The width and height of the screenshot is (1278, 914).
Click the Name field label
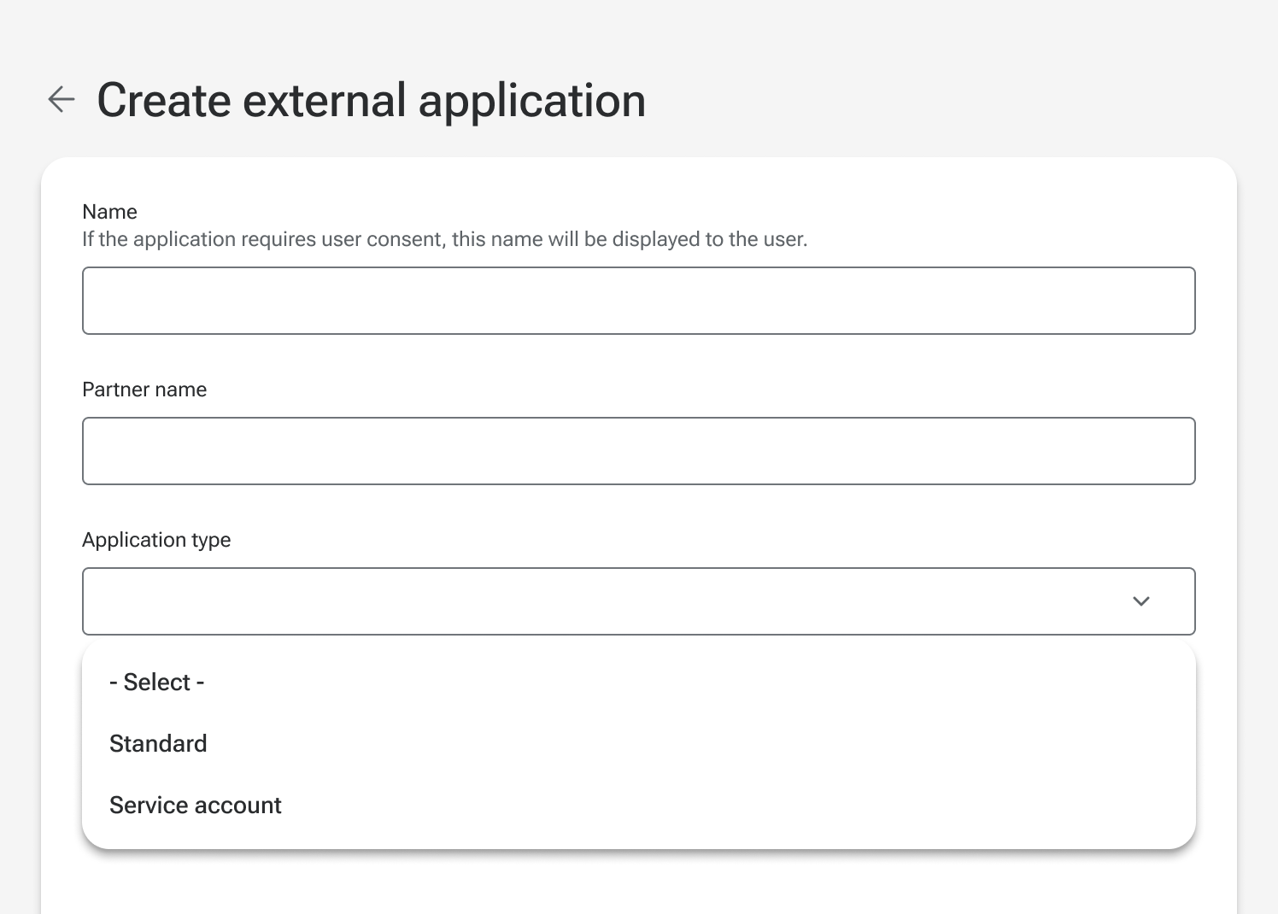[109, 211]
